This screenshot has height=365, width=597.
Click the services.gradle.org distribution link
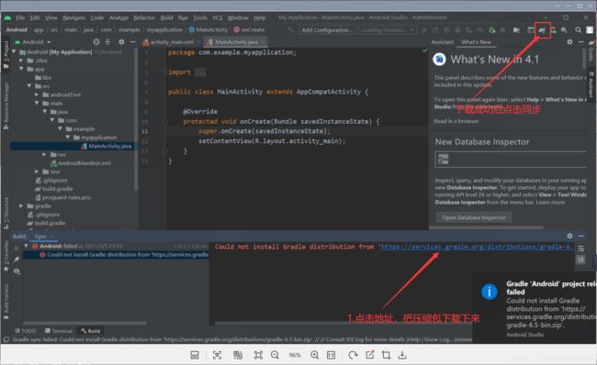[477, 247]
